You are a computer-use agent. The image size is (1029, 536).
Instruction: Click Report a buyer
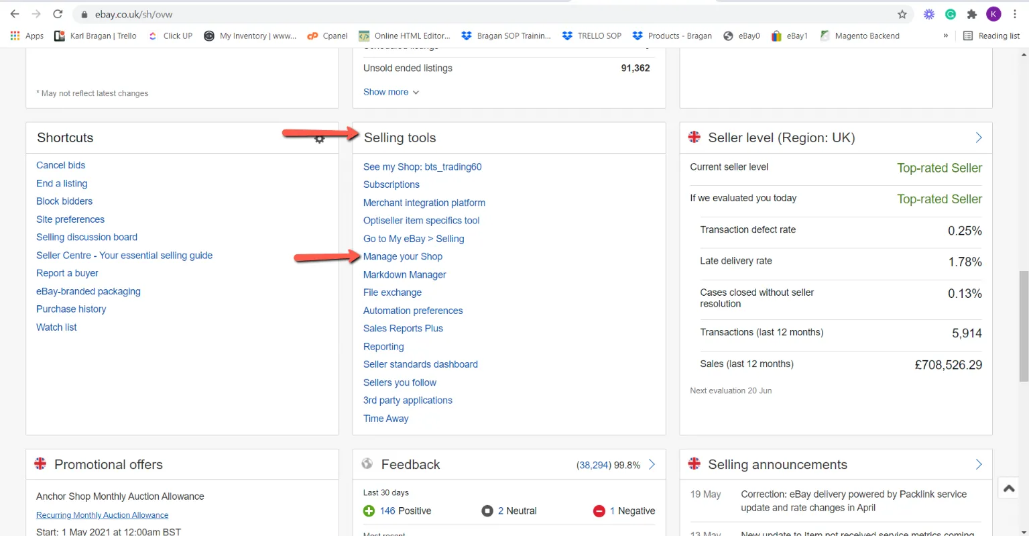coord(67,273)
